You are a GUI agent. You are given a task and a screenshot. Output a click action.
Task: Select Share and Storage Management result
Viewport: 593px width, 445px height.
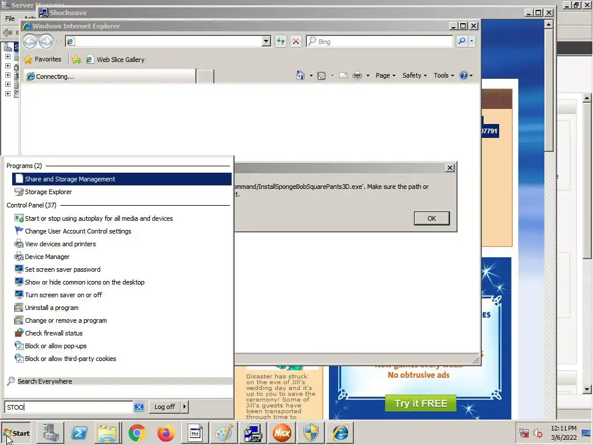tap(122, 179)
